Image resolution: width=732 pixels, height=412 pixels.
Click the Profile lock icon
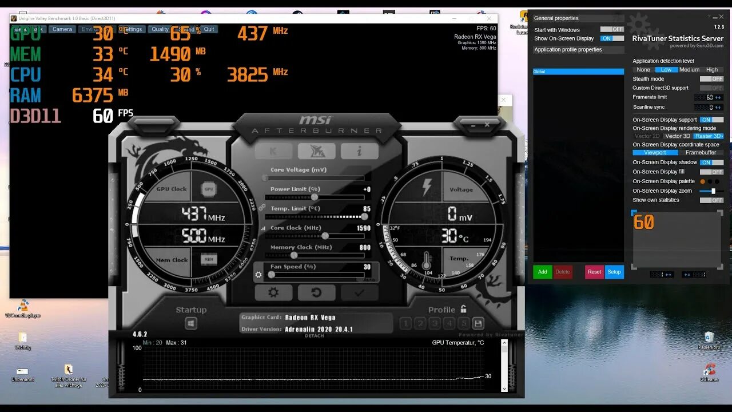(463, 309)
